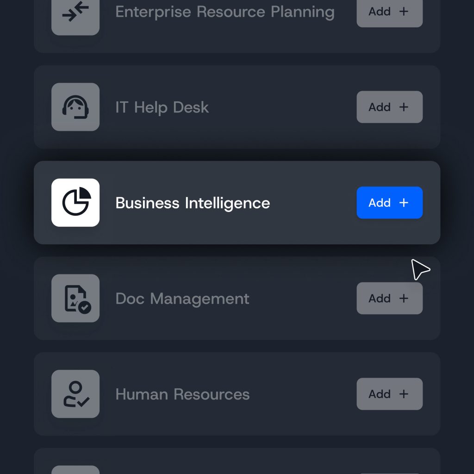Click the partially visible icon at the bottom

[75, 470]
